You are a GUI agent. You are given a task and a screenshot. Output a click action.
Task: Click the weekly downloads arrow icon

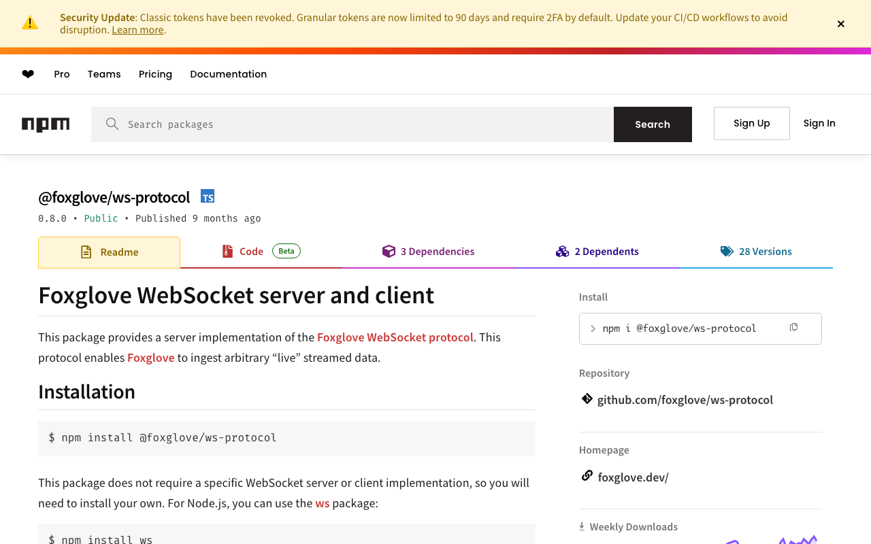(582, 526)
